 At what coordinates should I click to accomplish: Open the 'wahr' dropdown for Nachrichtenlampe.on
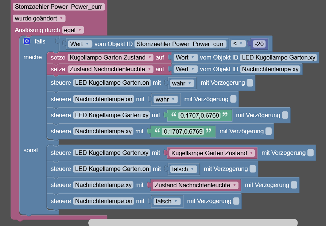pyautogui.click(x=166, y=99)
